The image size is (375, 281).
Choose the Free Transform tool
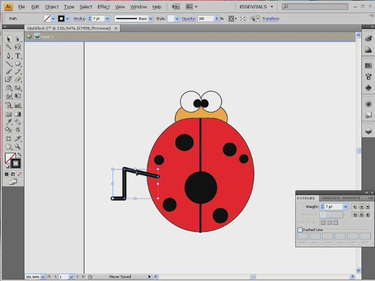coord(18,96)
